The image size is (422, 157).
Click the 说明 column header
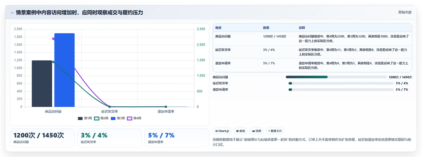[302, 28]
